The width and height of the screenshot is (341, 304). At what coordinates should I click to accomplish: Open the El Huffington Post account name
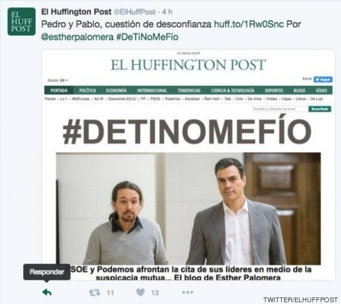[76, 12]
